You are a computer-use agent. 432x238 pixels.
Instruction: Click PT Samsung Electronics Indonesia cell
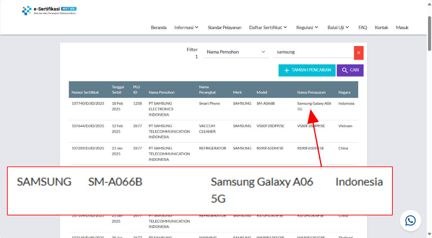(x=161, y=109)
